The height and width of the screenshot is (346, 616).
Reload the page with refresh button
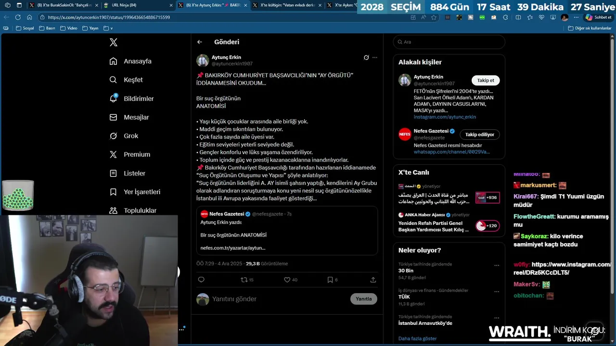[x=18, y=17]
